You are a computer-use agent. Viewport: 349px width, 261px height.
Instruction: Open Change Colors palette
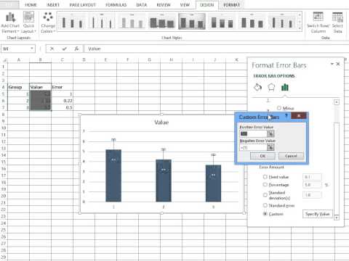tap(48, 22)
